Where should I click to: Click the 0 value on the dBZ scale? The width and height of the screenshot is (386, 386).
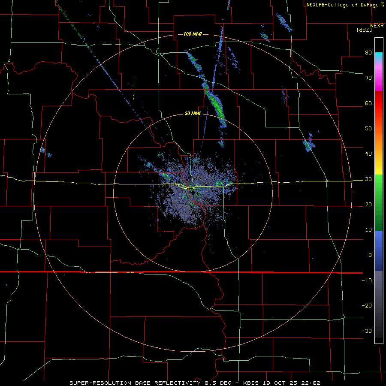point(370,255)
